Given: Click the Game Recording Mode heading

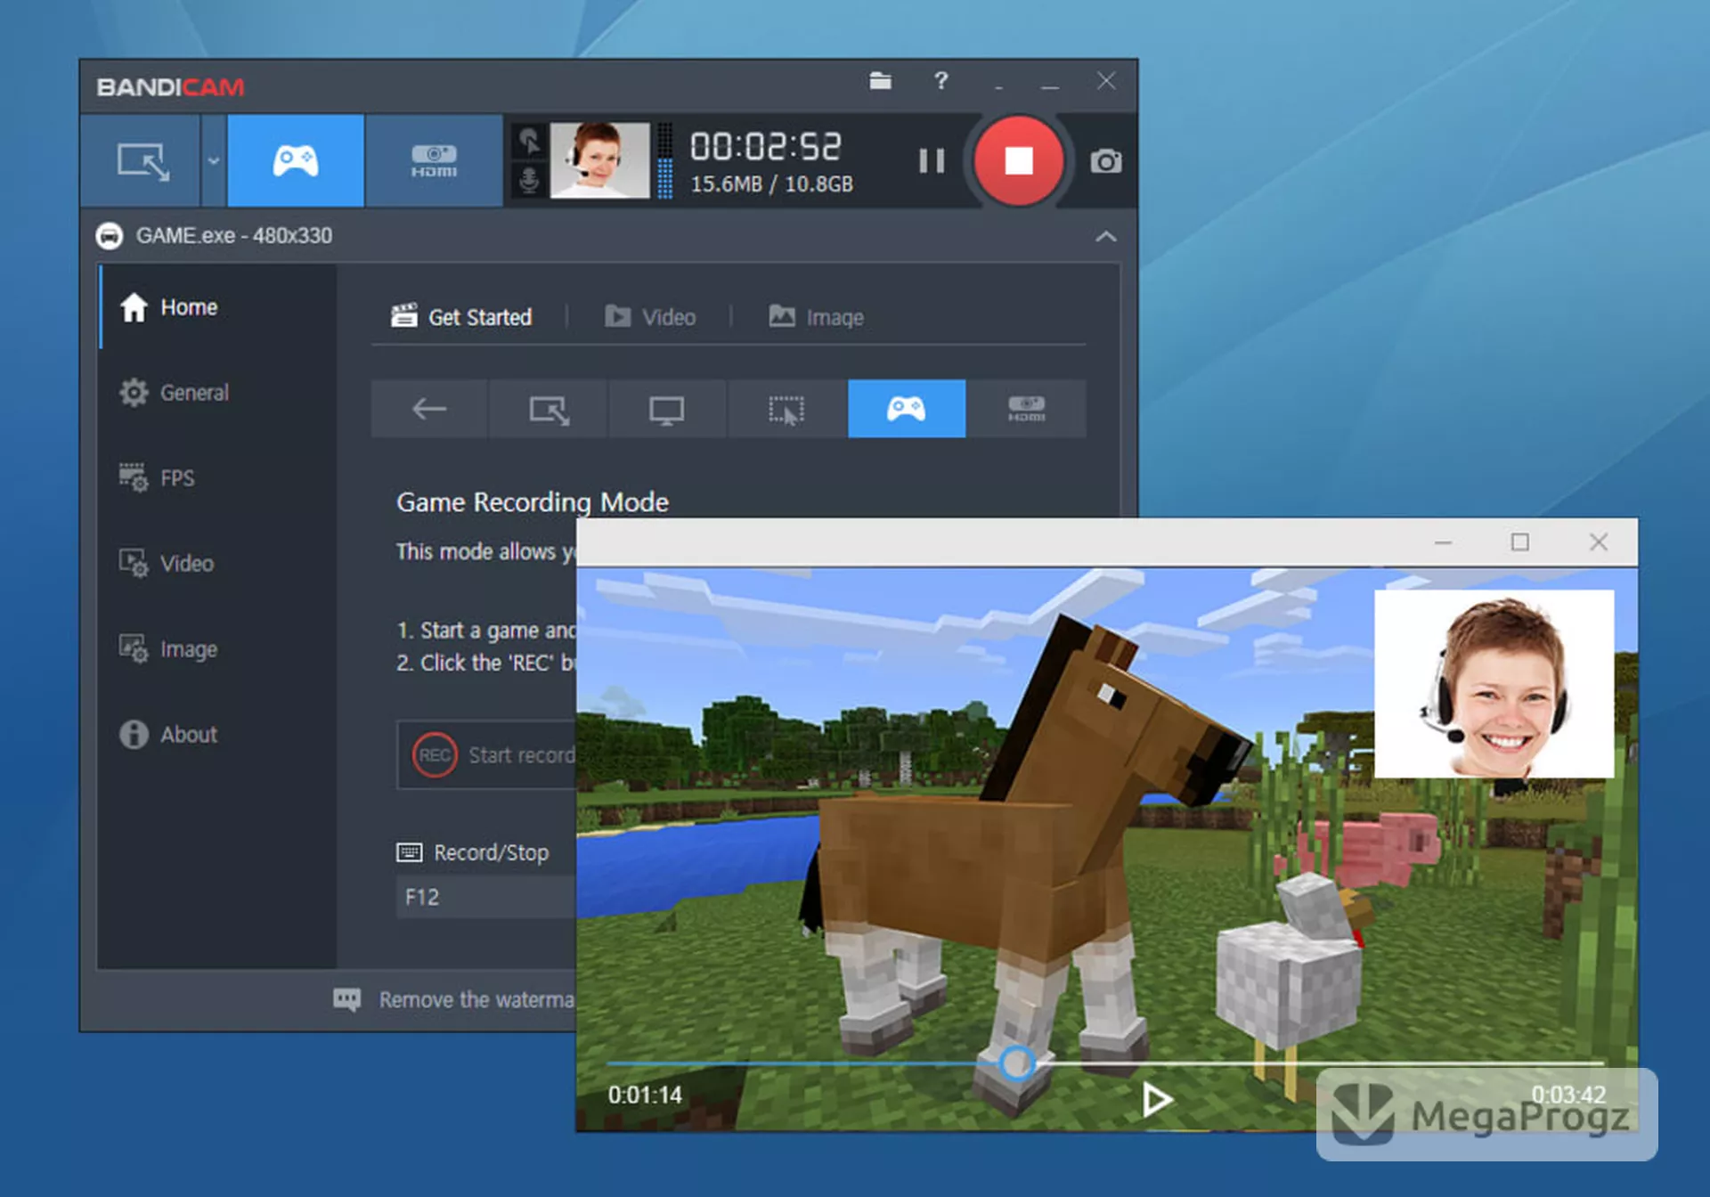Looking at the screenshot, I should tap(532, 502).
